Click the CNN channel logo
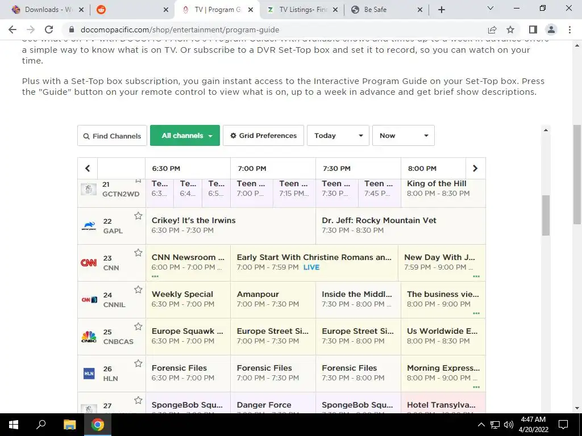Image resolution: width=582 pixels, height=436 pixels. (89, 263)
